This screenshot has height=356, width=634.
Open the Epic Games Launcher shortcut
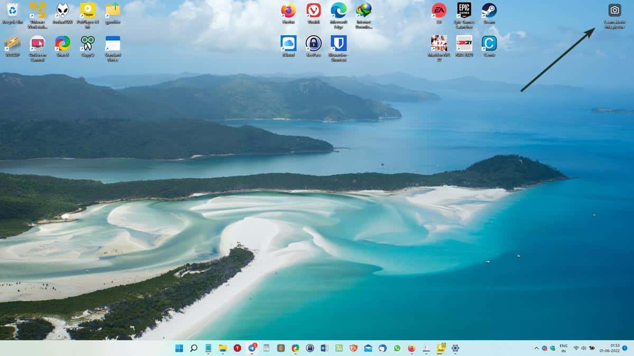(x=464, y=15)
